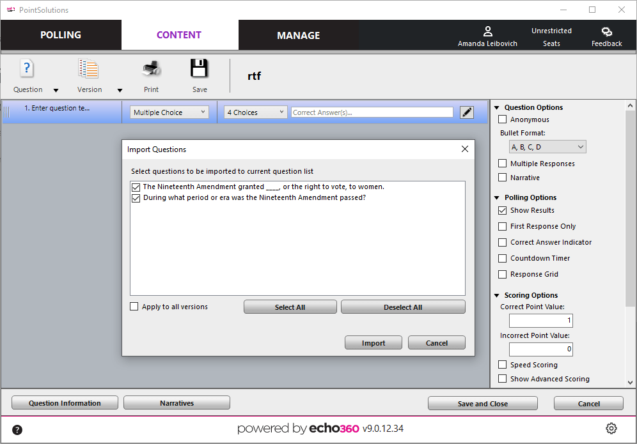Collapse the Scoring Options section
This screenshot has width=637, height=444.
pyautogui.click(x=498, y=295)
